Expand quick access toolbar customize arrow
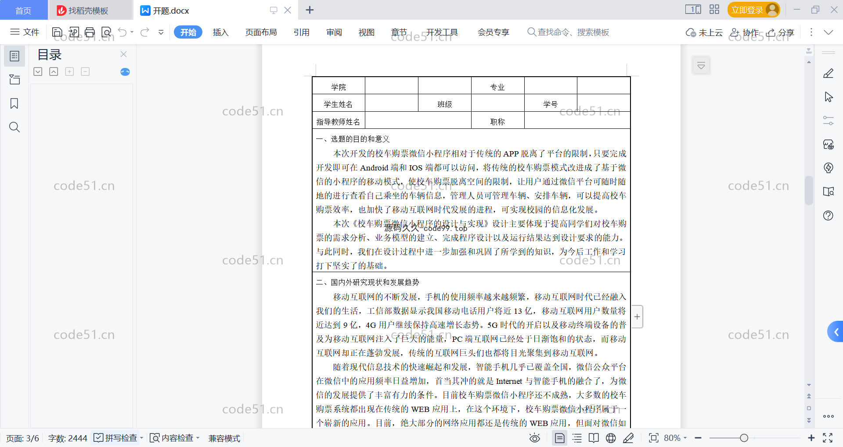The width and height of the screenshot is (843, 447). [161, 32]
